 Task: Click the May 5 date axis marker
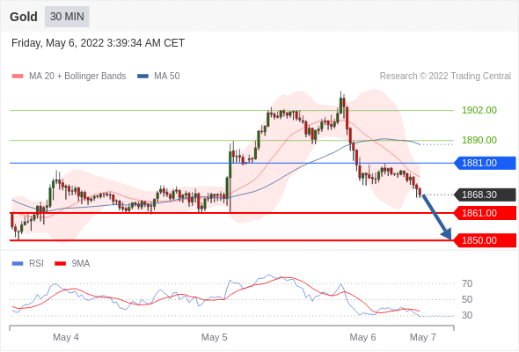[214, 337]
